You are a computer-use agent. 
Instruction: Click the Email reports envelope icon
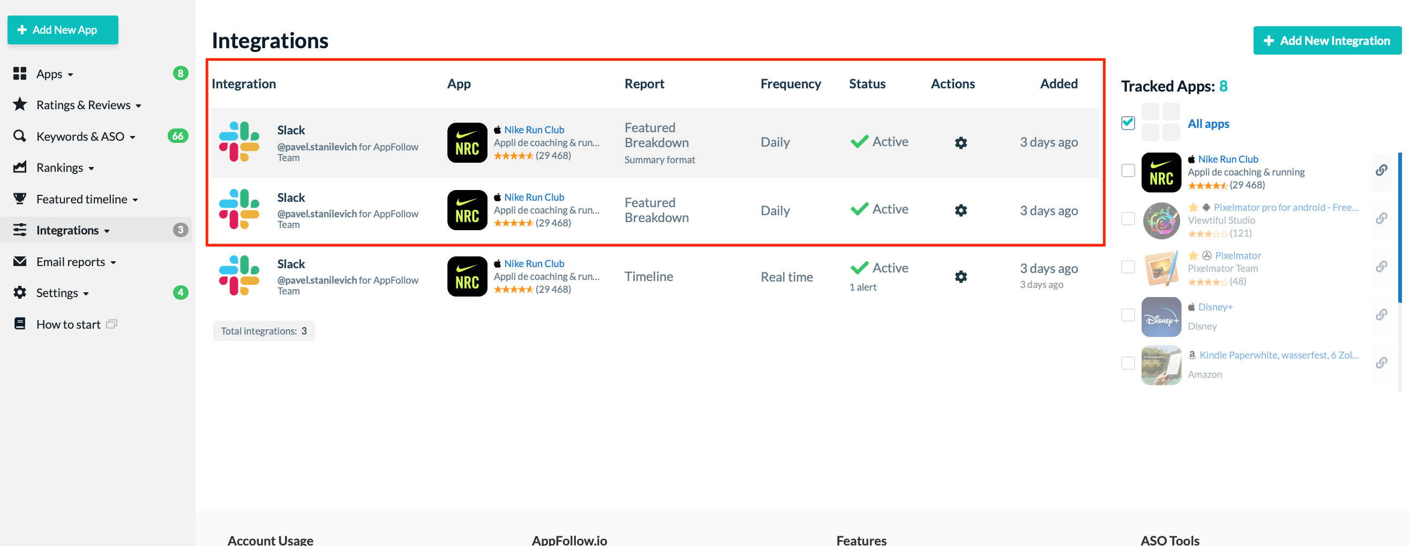[20, 262]
